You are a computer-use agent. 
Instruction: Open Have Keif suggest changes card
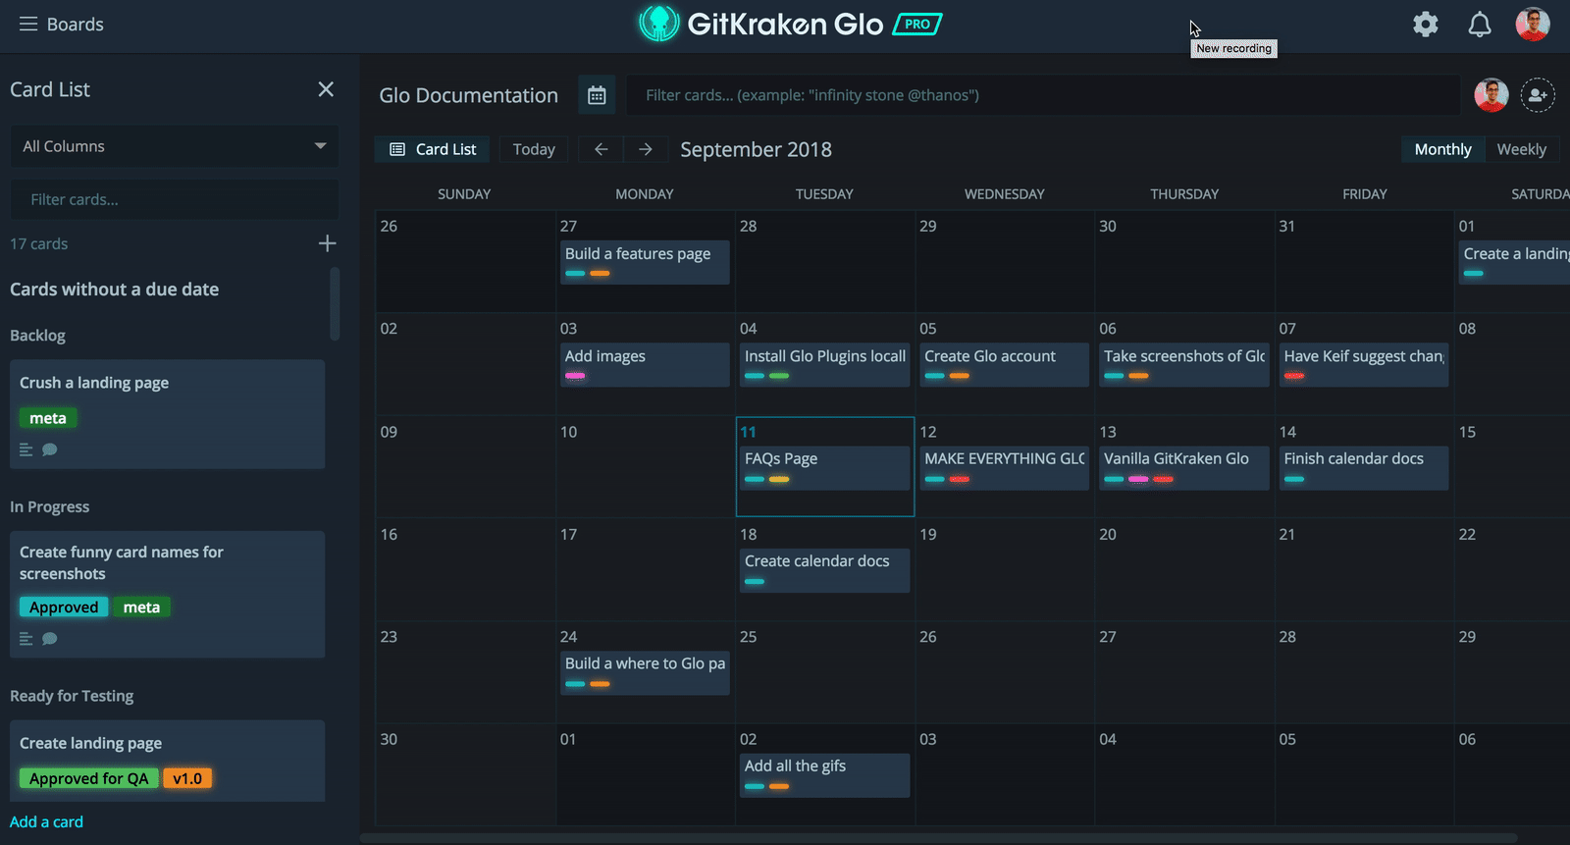click(1364, 364)
